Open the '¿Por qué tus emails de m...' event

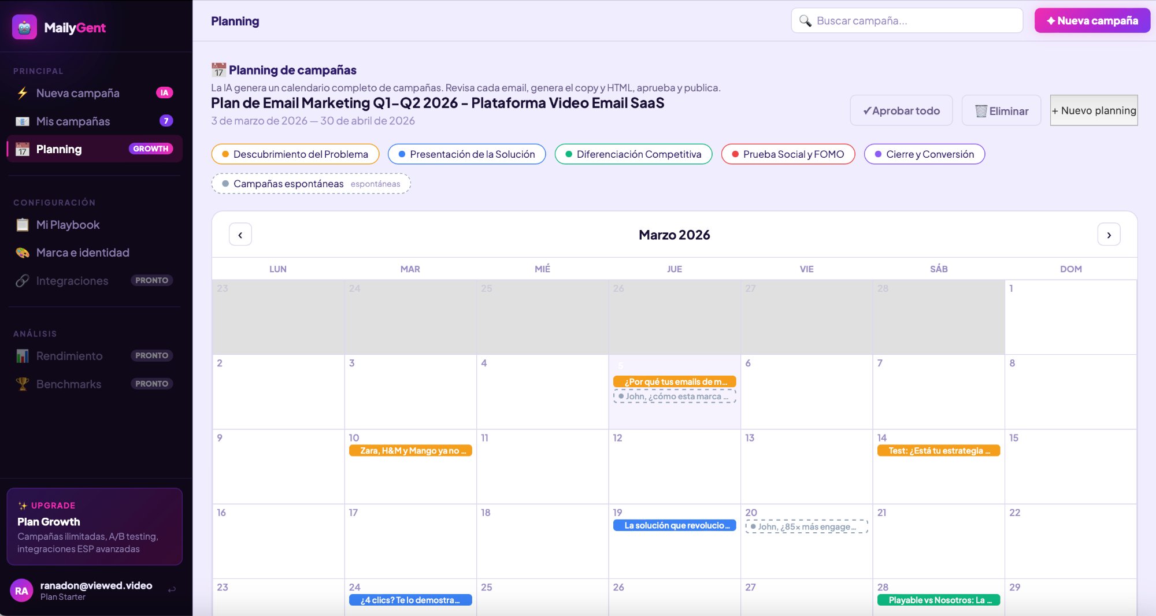point(675,381)
